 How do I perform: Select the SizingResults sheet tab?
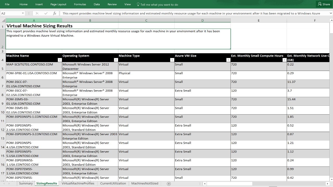47,183
